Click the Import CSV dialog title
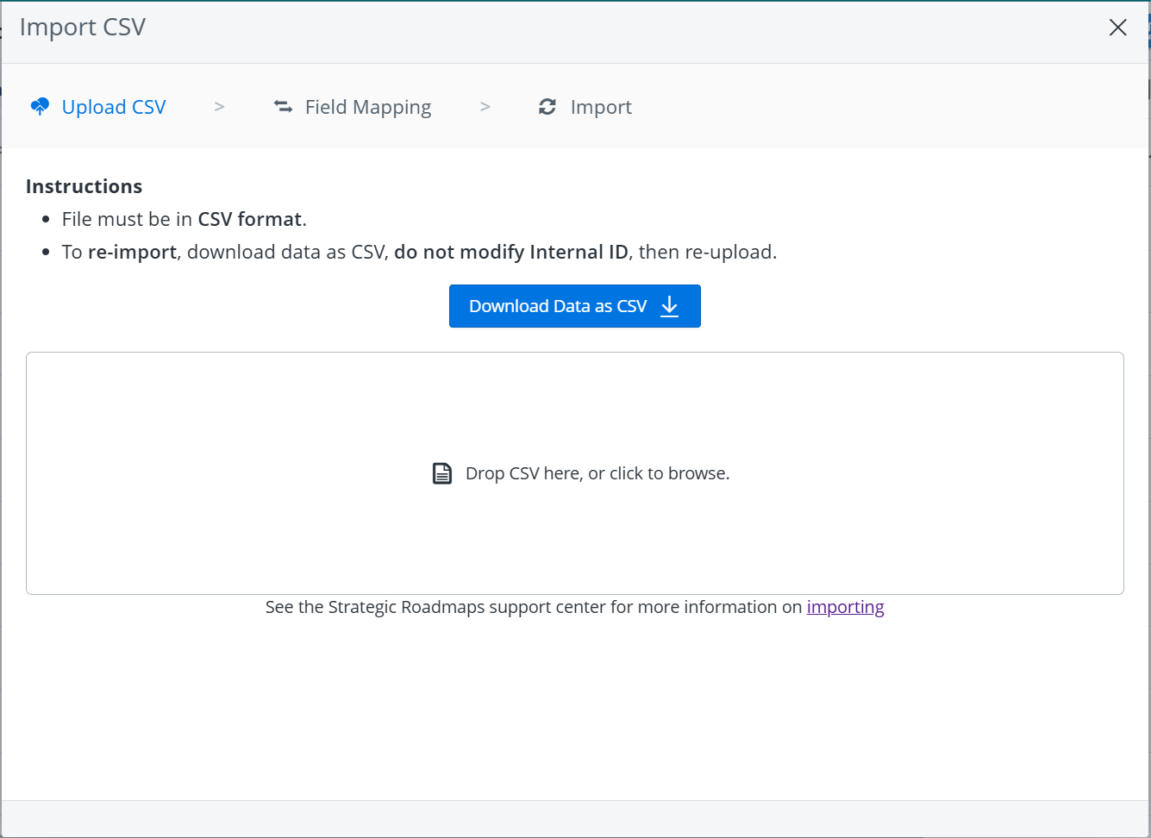 [x=82, y=27]
